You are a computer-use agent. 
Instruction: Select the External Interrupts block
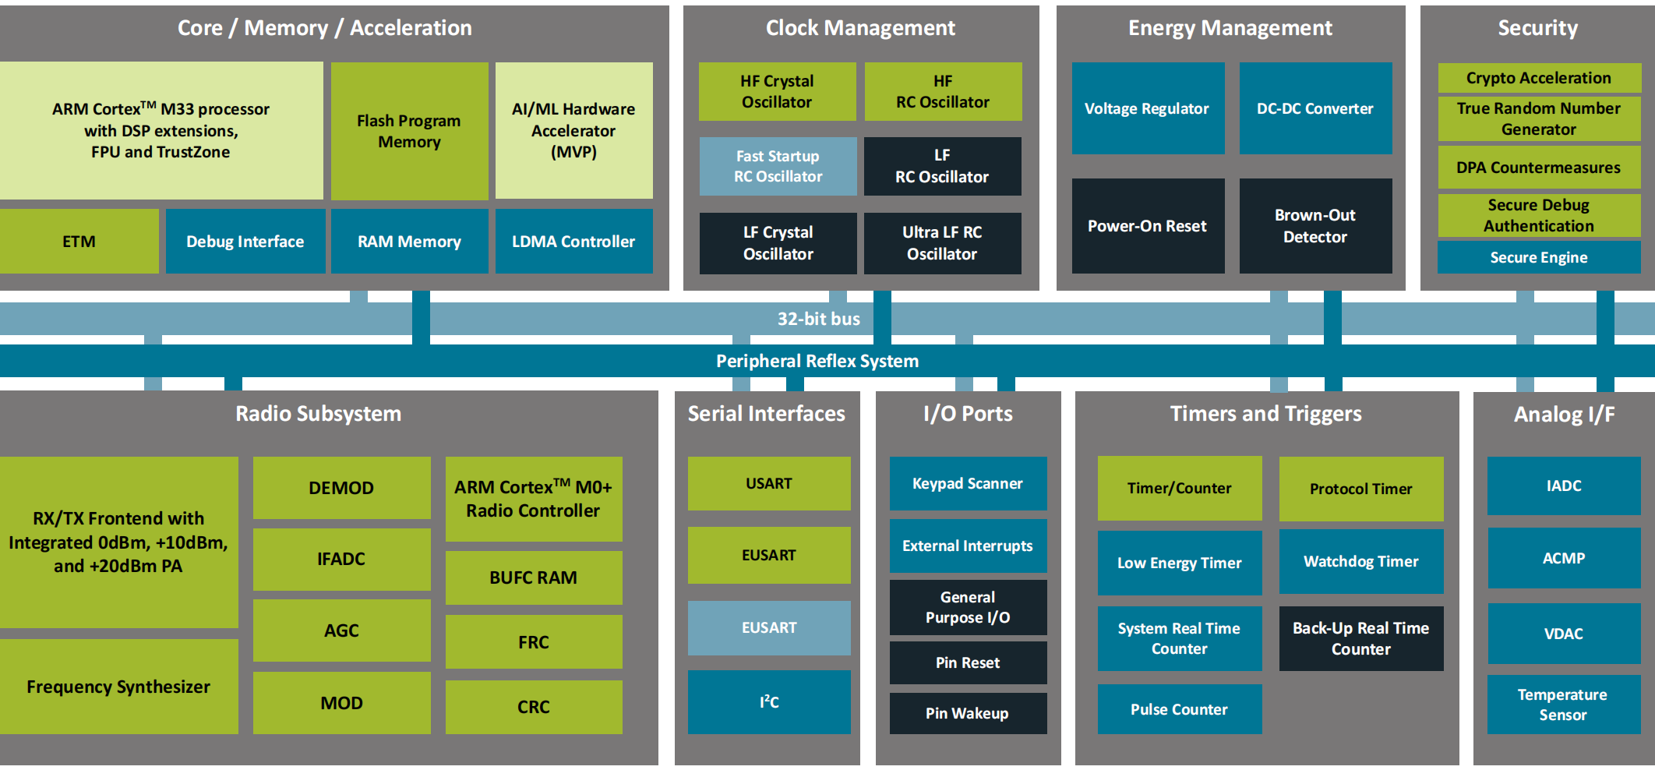tap(968, 546)
